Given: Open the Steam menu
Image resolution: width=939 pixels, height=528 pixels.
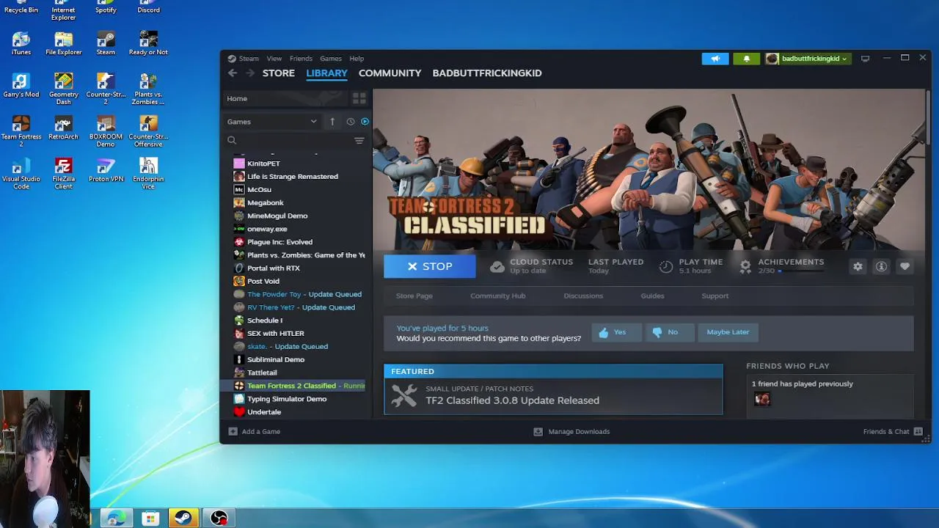Looking at the screenshot, I should click(x=248, y=59).
